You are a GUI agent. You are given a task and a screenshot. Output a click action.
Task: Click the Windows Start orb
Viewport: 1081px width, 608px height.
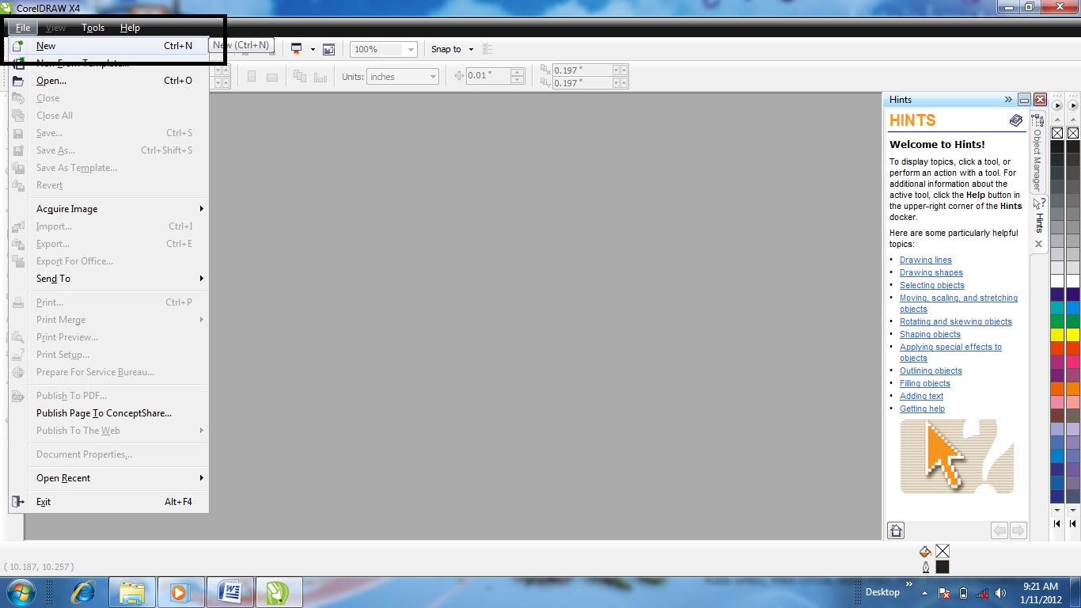click(x=21, y=592)
